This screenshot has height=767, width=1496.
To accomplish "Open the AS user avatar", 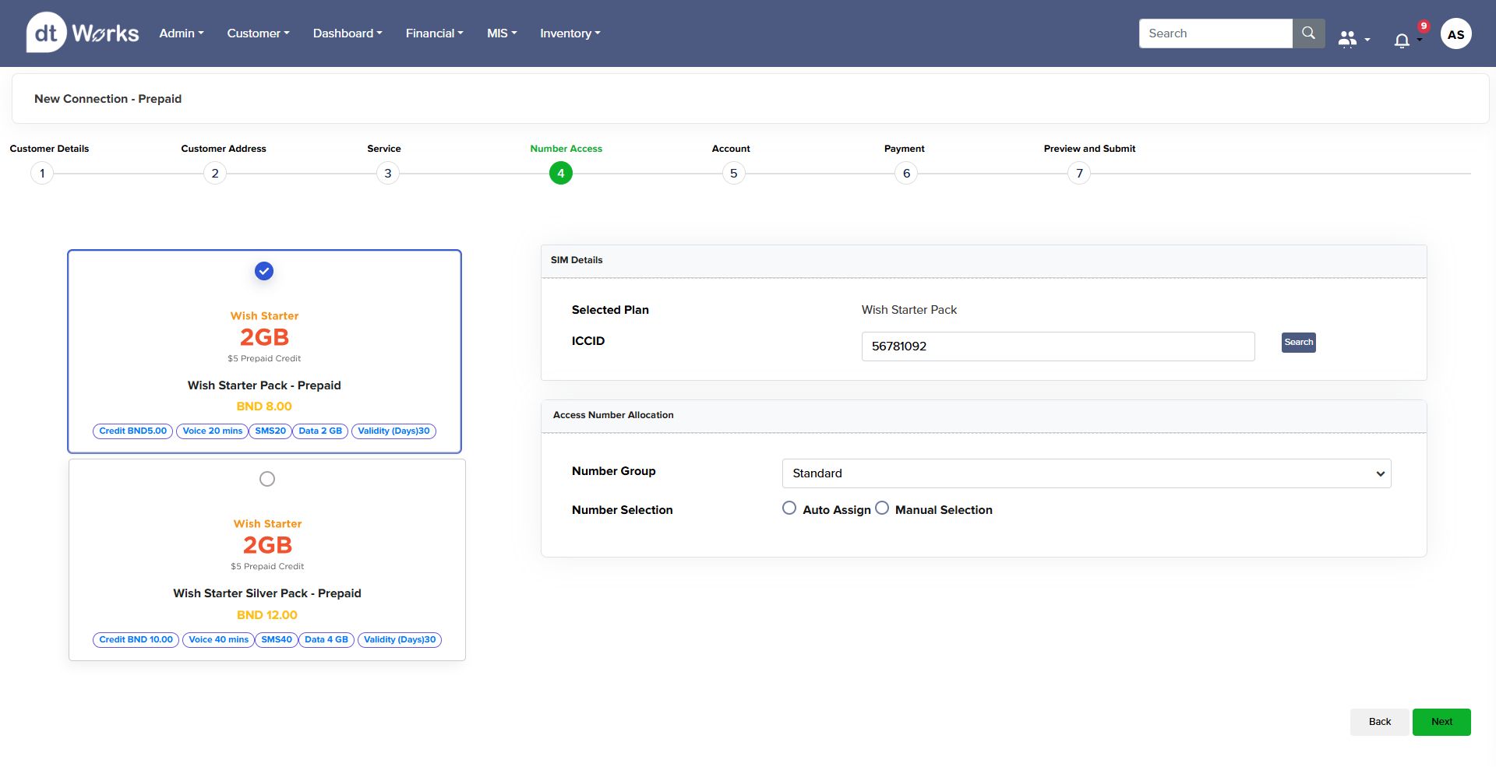I will click(x=1455, y=34).
